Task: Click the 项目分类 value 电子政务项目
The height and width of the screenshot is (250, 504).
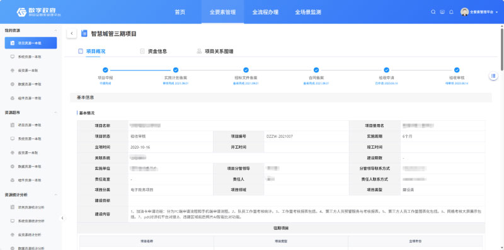Action: pyautogui.click(x=142, y=190)
